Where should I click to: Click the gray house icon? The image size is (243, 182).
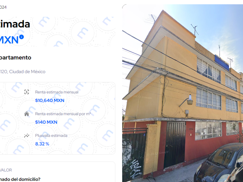click(27, 114)
